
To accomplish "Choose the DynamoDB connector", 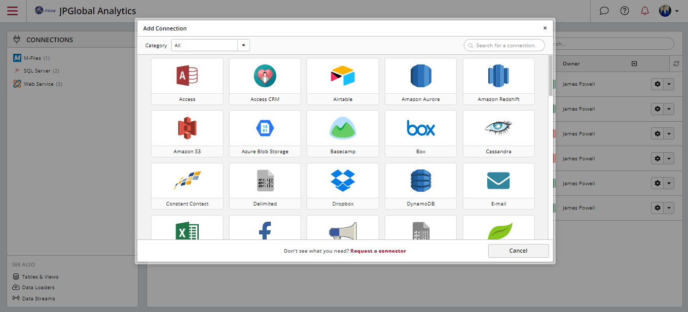I will (x=421, y=186).
